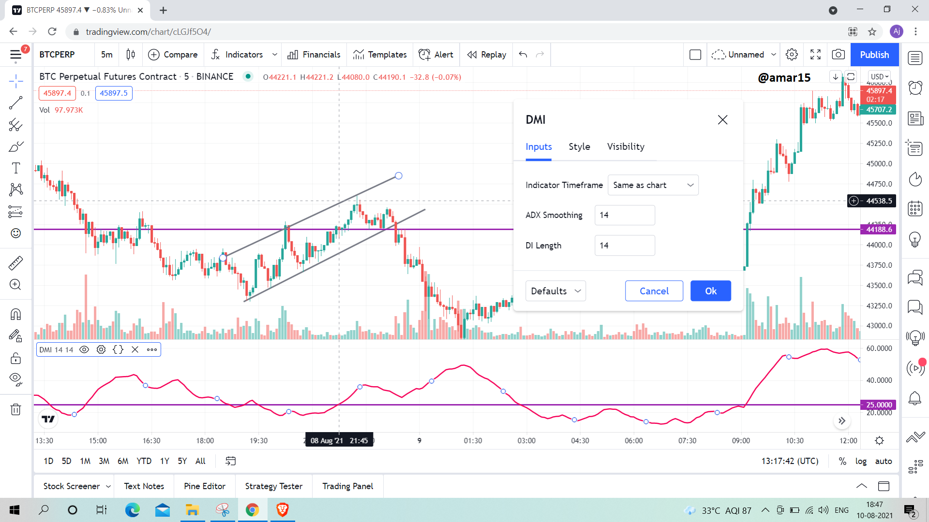929x522 pixels.
Task: Select the 1D date range
Action: [x=48, y=461]
